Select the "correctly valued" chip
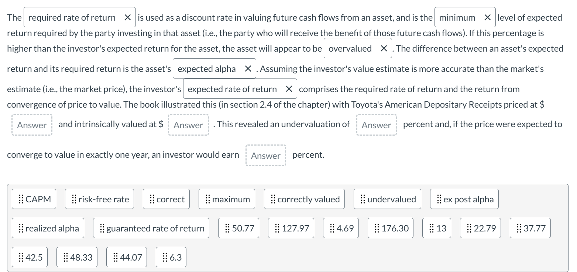This screenshot has height=272, width=577. [x=304, y=199]
